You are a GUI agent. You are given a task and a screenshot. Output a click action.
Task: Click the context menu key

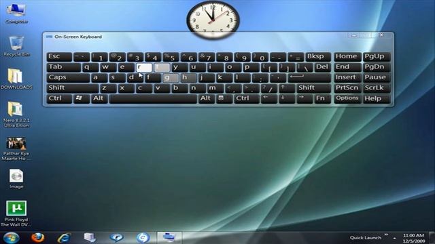click(224, 99)
